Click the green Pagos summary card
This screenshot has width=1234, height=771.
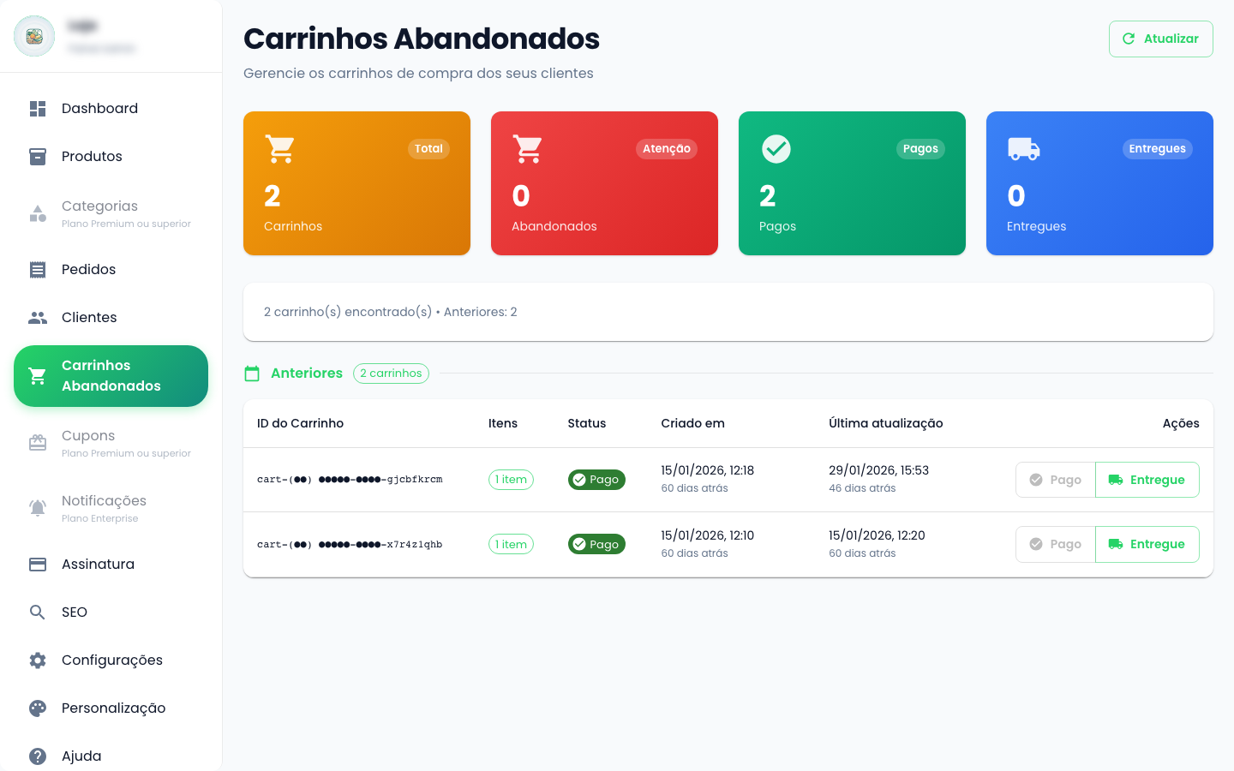852,182
